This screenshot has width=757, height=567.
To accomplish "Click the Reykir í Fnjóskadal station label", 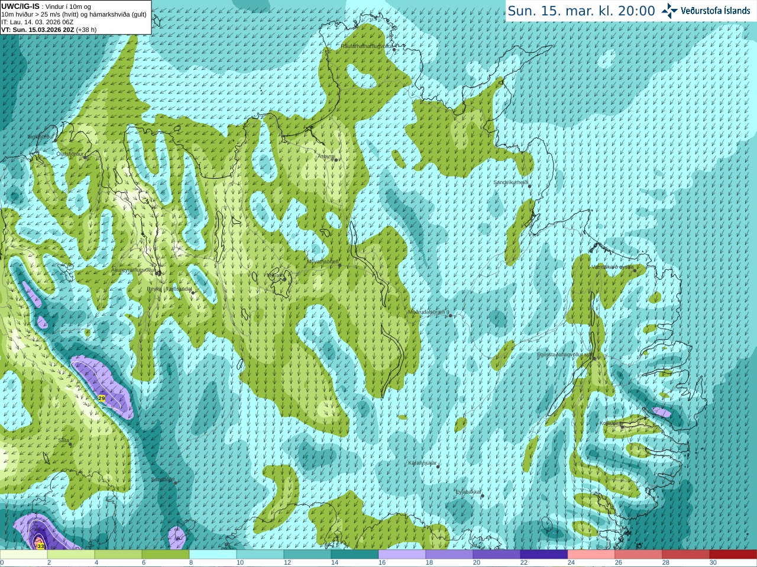I will [x=170, y=289].
